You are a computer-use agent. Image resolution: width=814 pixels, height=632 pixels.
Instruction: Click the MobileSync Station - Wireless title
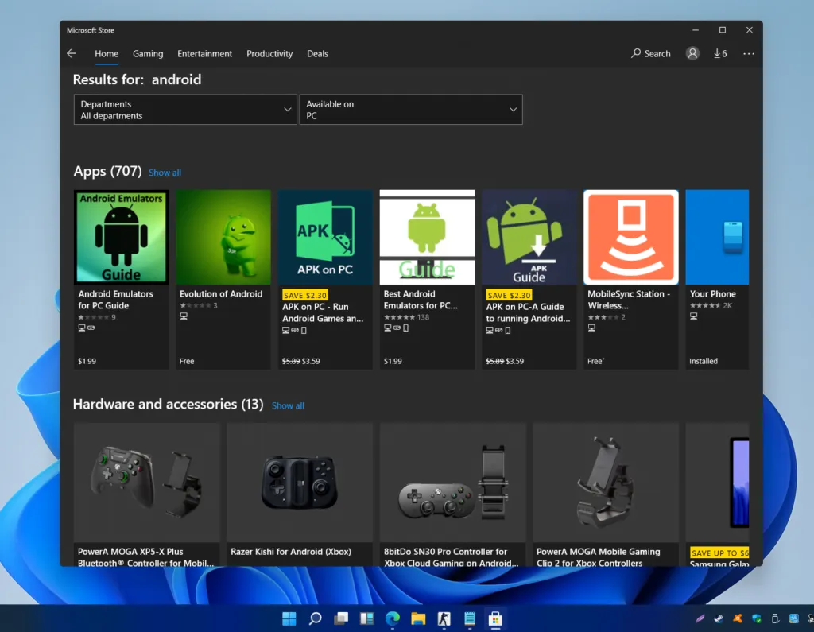[629, 300]
